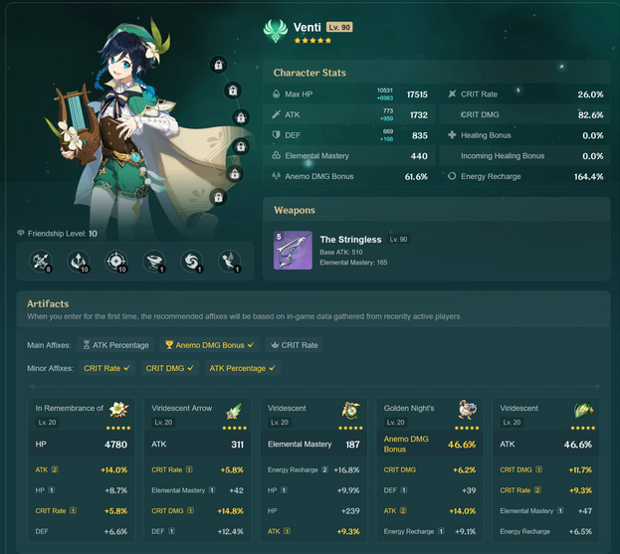Select the gliding wing passive talent icon
This screenshot has width=620, height=554.
[x=230, y=262]
